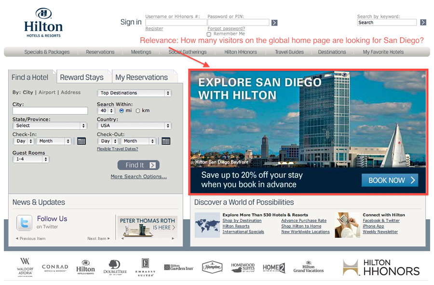
Task: Open the Hampton brand logo
Action: click(x=212, y=267)
